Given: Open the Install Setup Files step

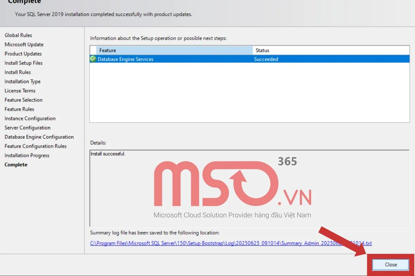Looking at the screenshot, I should [x=24, y=63].
